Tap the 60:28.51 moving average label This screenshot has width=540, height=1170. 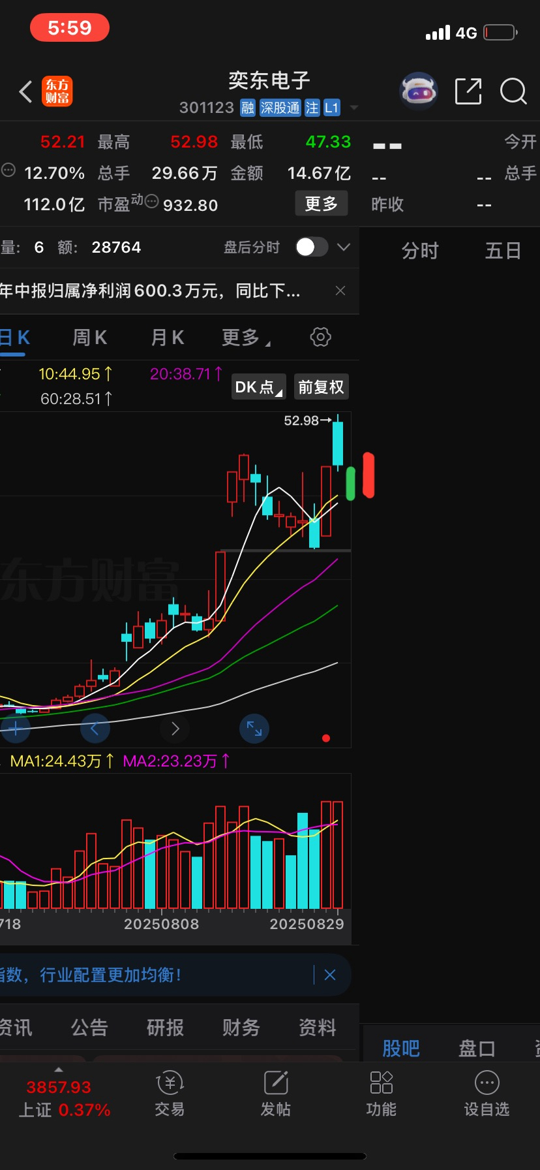pos(76,398)
